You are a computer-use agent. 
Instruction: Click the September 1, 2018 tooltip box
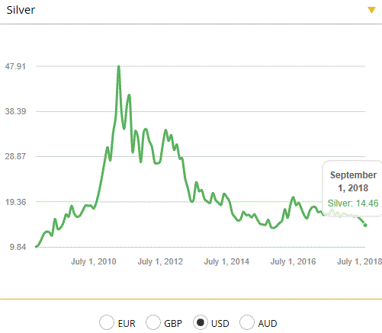[352, 188]
